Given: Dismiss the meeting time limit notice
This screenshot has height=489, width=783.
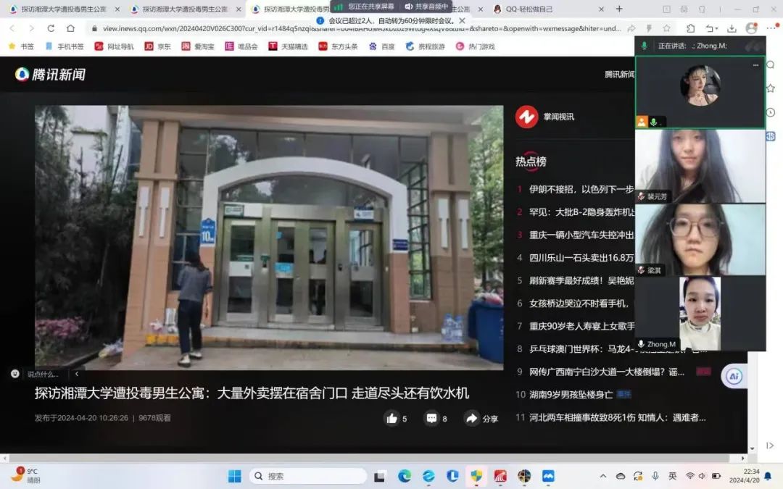Looking at the screenshot, I should [462, 21].
